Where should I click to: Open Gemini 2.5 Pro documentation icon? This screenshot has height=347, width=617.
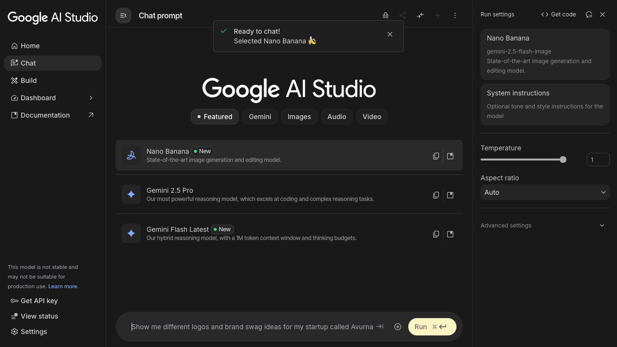[450, 195]
